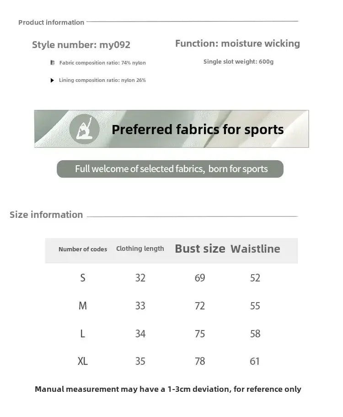
Task: Select the size XL row label
Action: point(83,361)
